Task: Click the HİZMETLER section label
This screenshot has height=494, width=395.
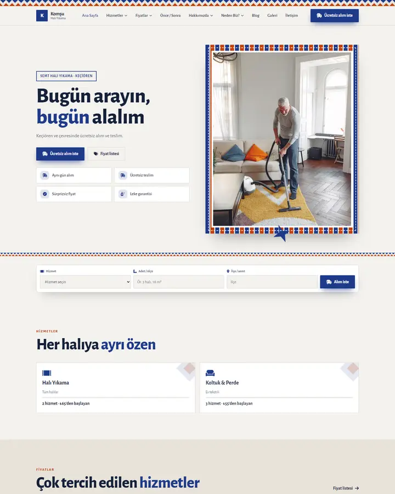Action: point(47,332)
